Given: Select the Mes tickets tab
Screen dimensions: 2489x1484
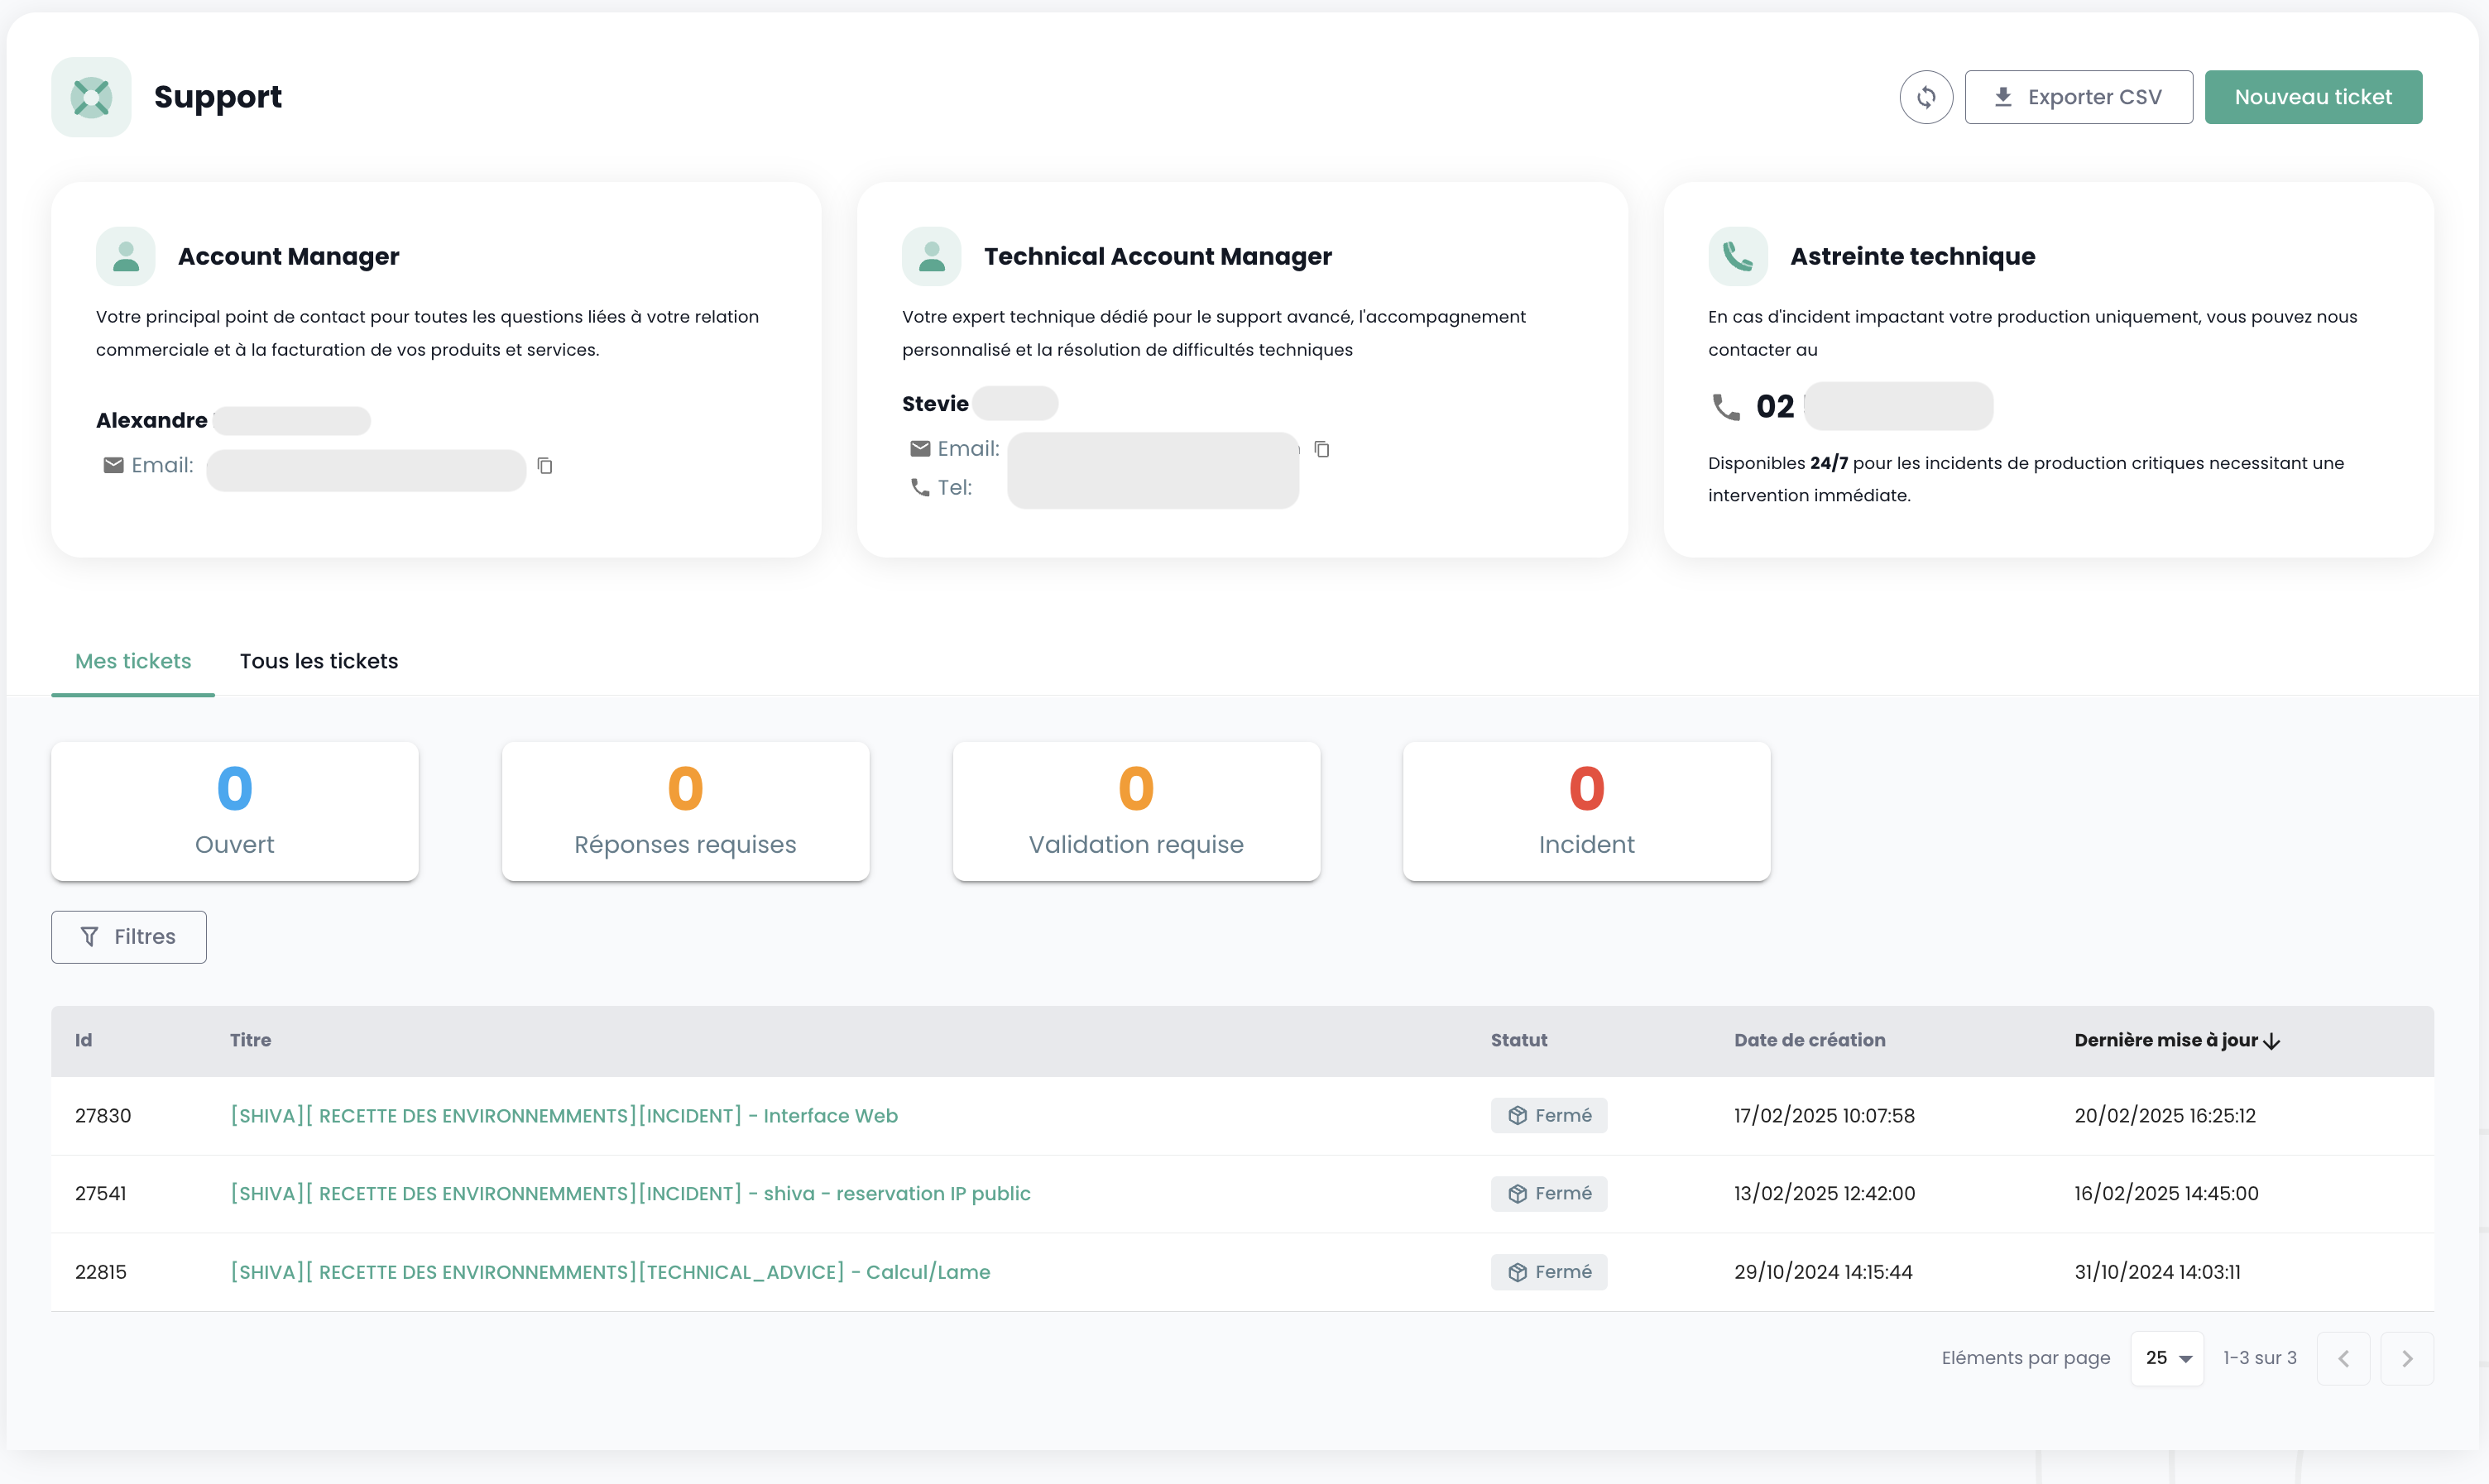Looking at the screenshot, I should [x=133, y=661].
